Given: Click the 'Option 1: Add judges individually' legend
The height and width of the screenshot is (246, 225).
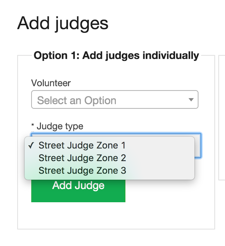Looking at the screenshot, I should pyautogui.click(x=116, y=56).
